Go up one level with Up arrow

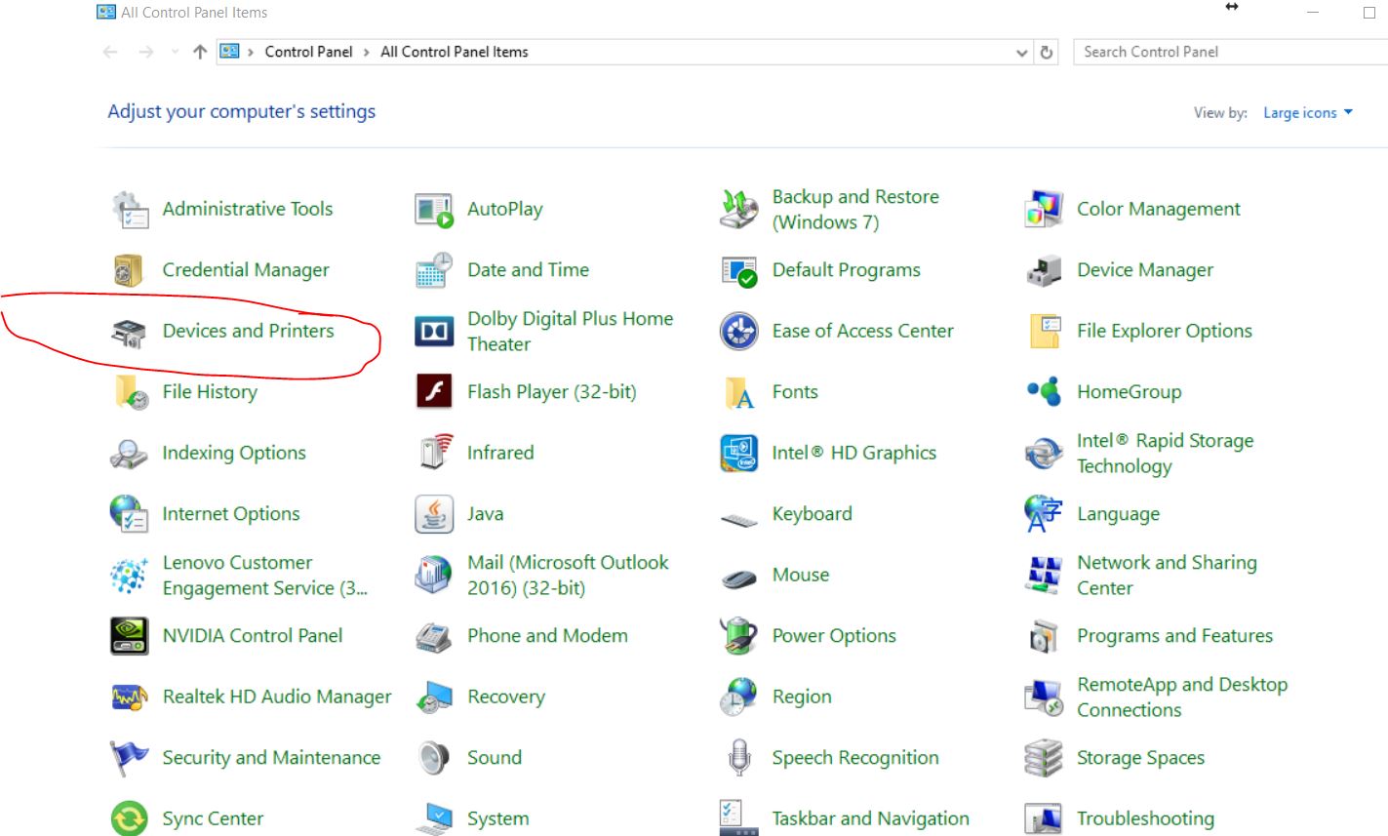200,52
